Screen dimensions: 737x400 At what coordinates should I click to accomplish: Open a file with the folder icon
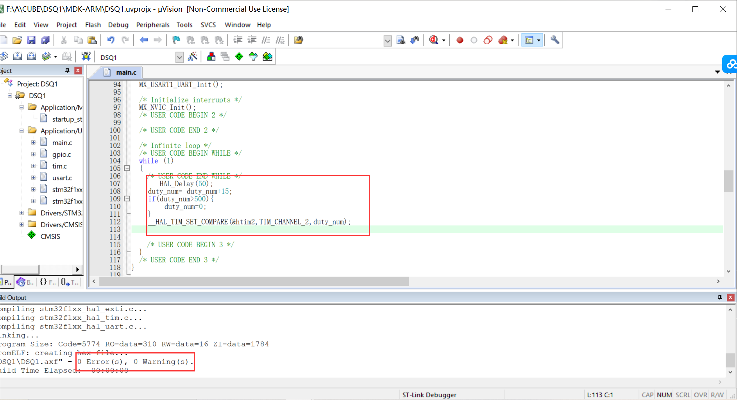point(17,40)
